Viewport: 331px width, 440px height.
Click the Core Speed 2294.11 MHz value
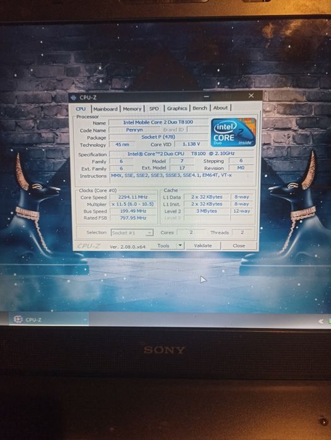(133, 197)
